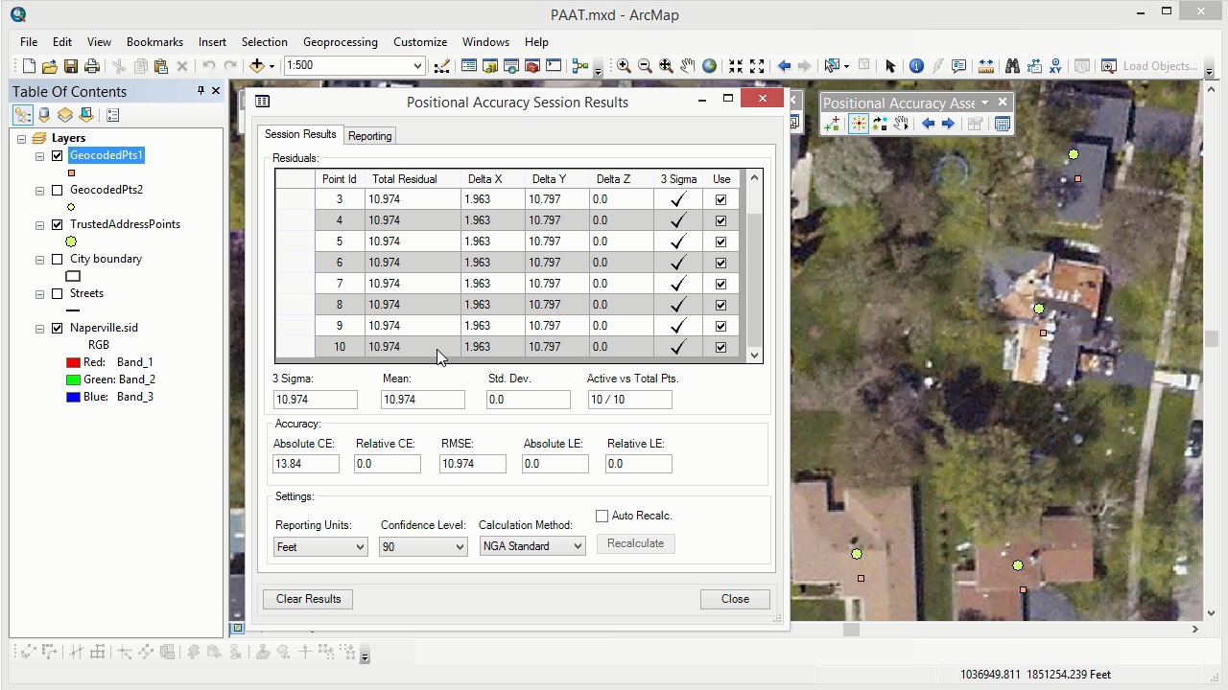Click the Zoom In magnifier tool
1228x690 pixels.
(x=624, y=66)
